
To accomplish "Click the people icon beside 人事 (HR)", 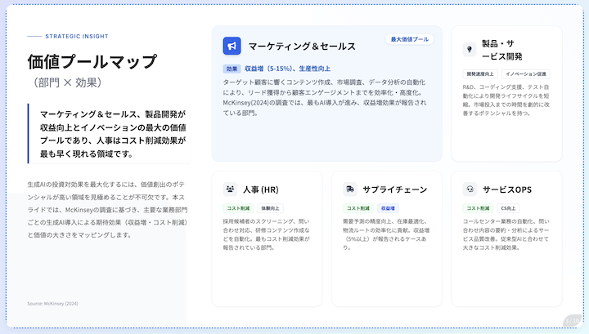I will tap(230, 189).
